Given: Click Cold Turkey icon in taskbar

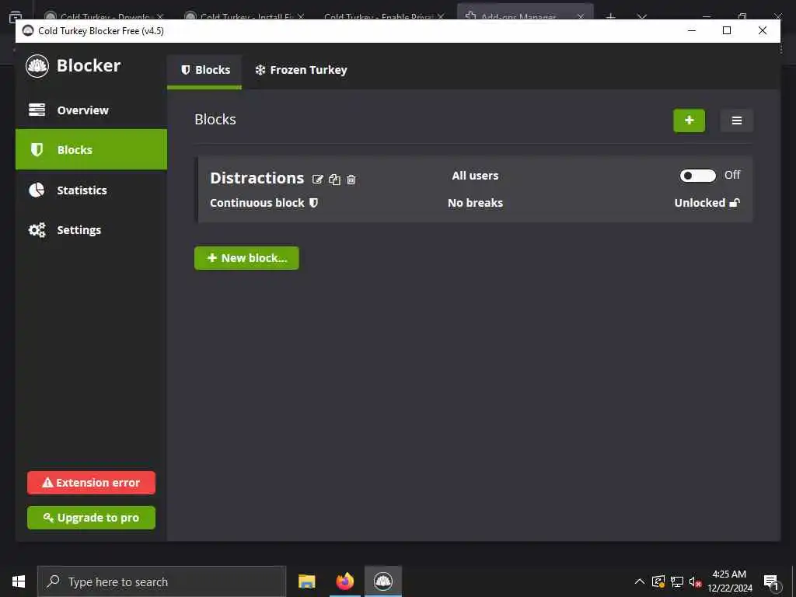Looking at the screenshot, I should pos(383,581).
